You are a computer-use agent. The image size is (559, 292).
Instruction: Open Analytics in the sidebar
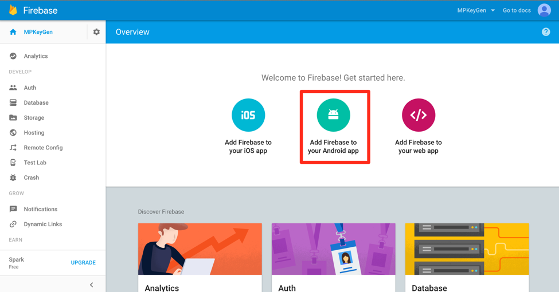(36, 56)
